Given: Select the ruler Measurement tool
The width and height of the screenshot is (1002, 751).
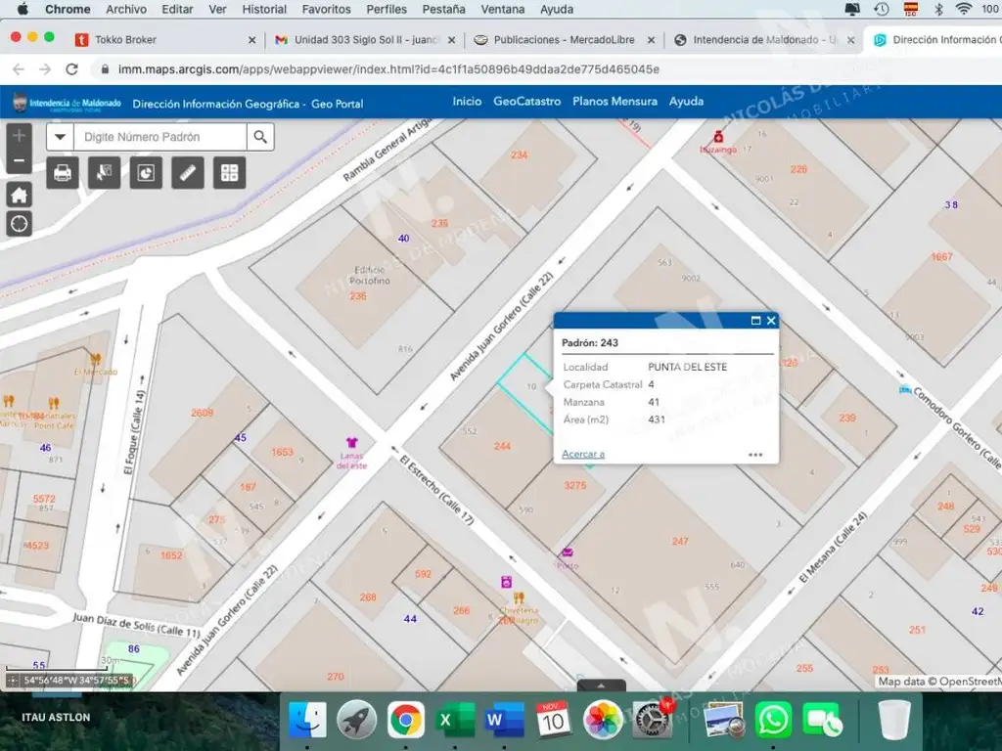Looking at the screenshot, I should pyautogui.click(x=188, y=173).
